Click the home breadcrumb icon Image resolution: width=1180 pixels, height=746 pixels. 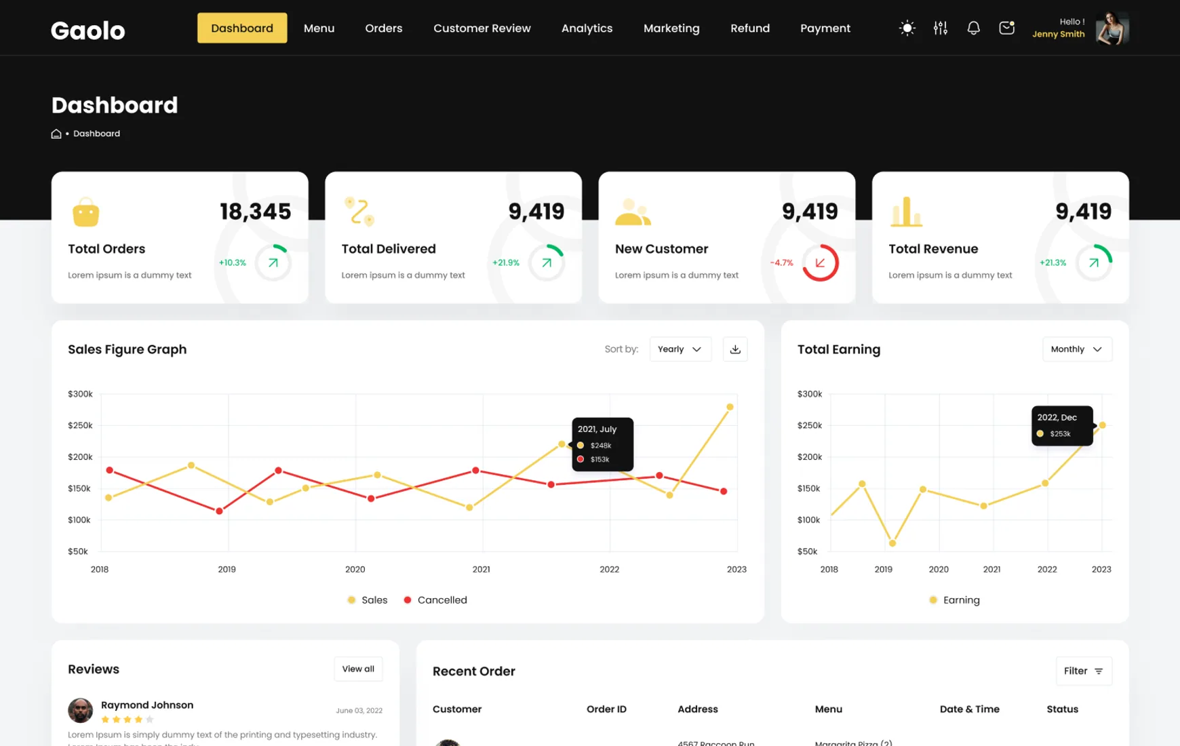tap(56, 134)
